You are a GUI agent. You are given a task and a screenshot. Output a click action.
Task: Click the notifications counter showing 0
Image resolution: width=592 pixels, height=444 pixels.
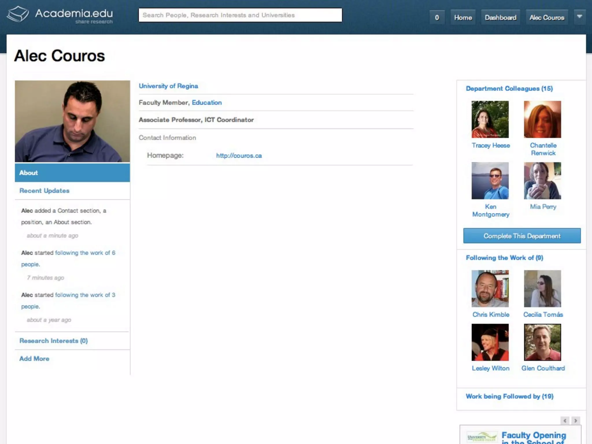437,18
